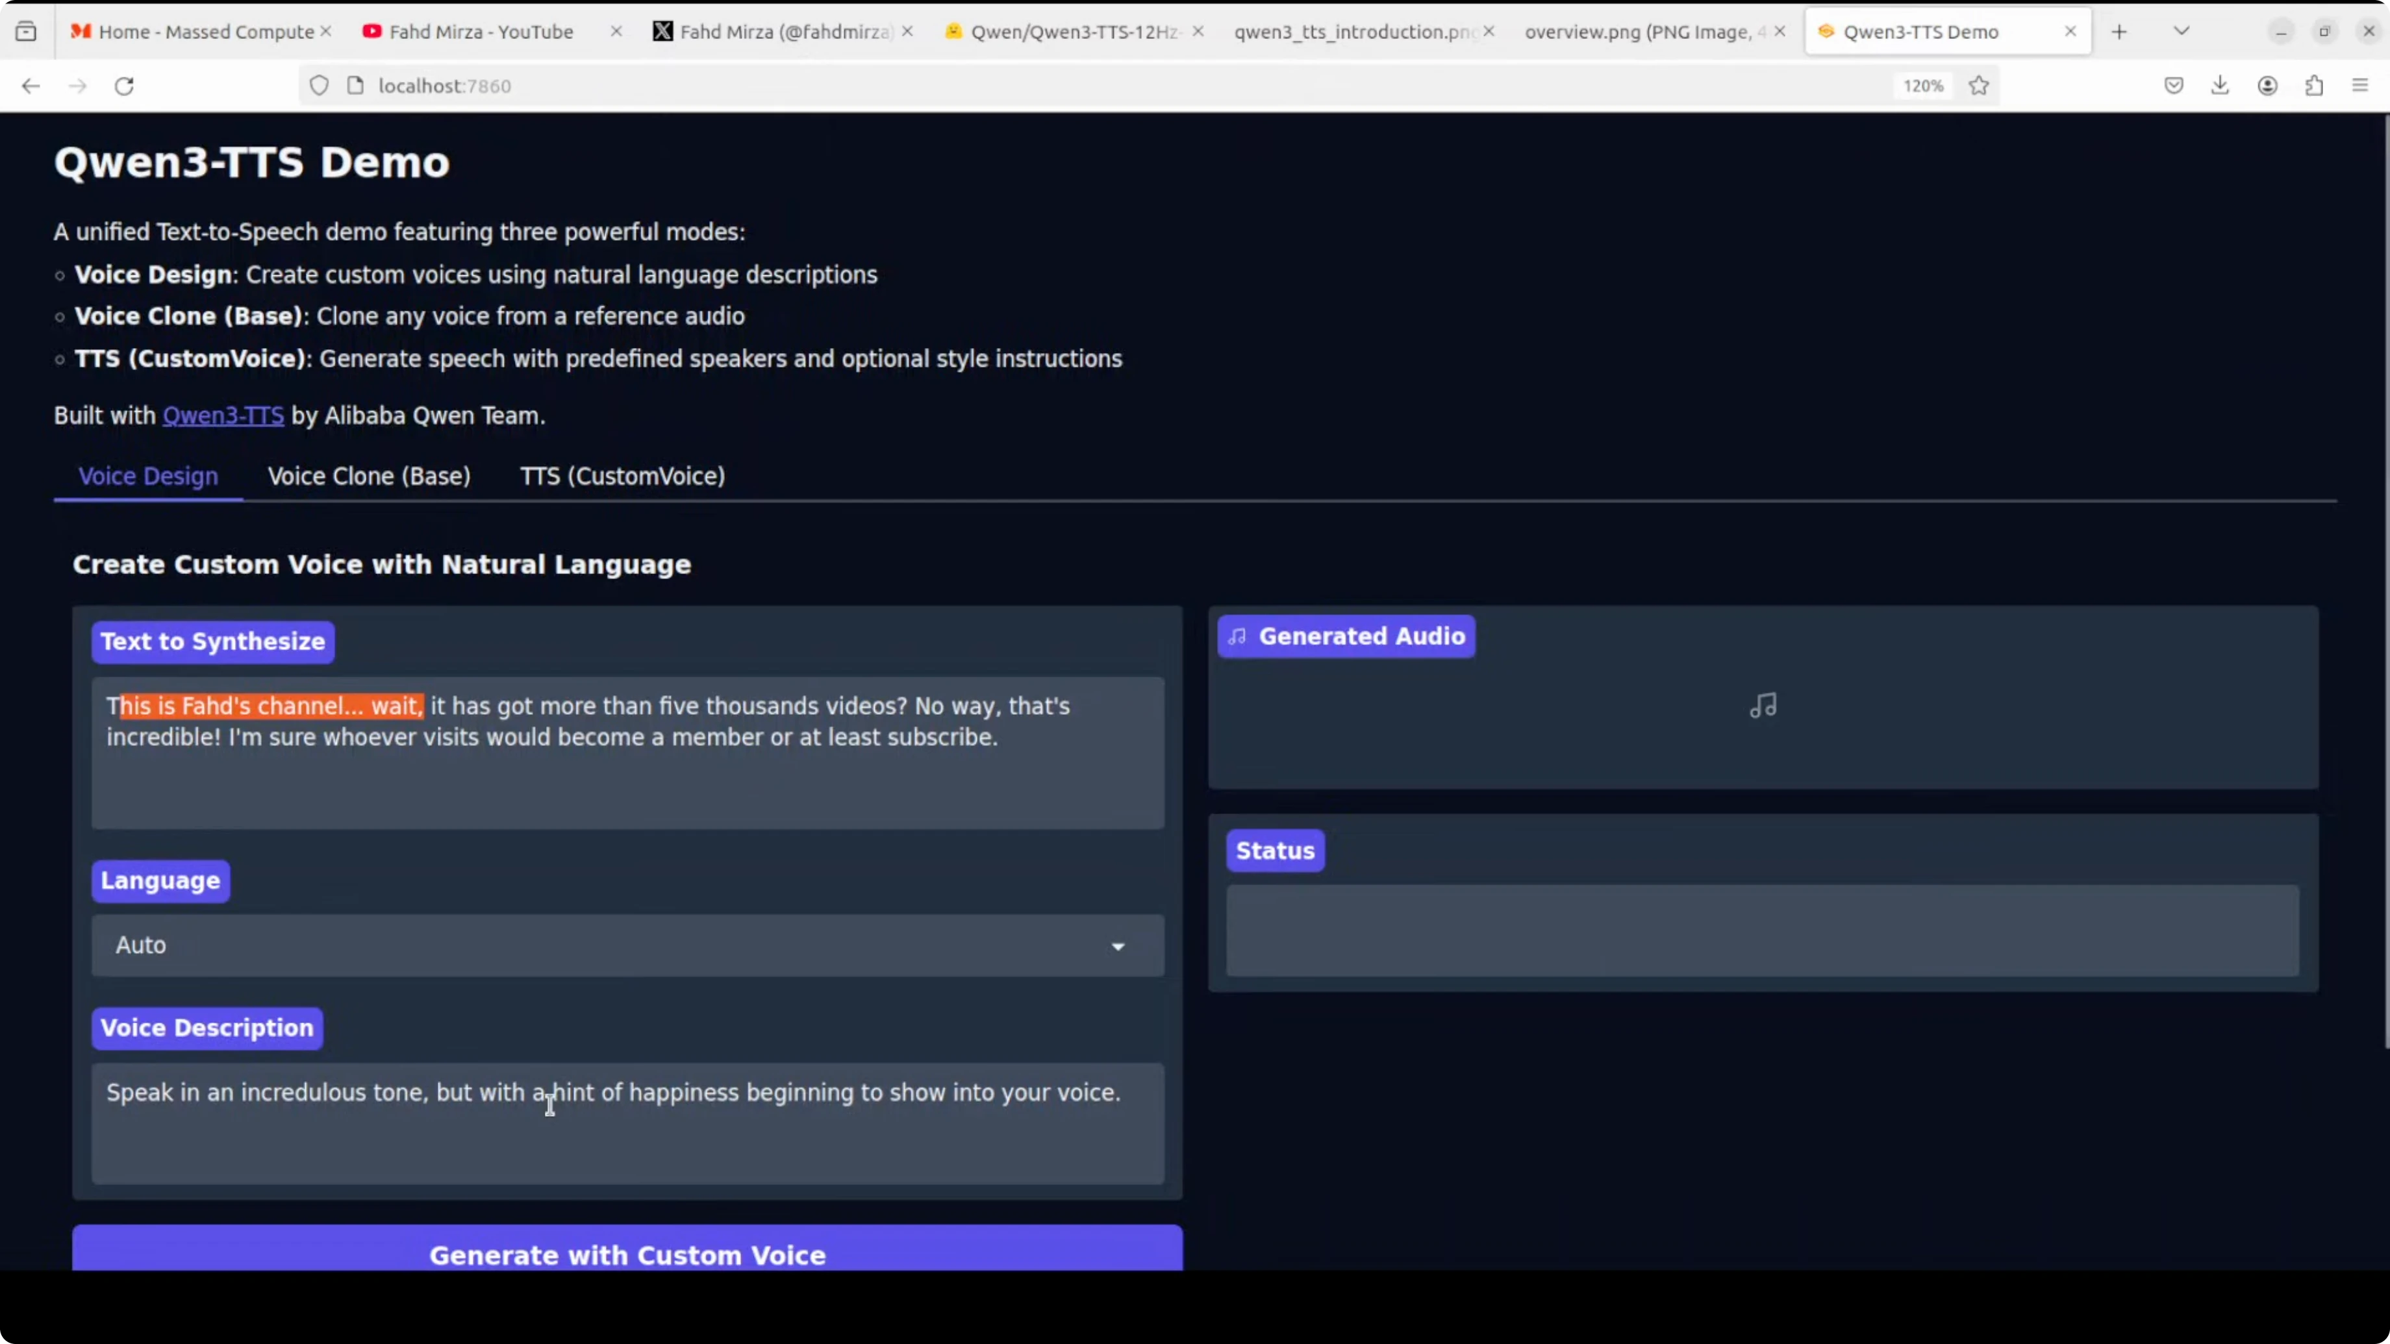Open the Firefox hamburger menu
The height and width of the screenshot is (1344, 2390).
tap(2361, 86)
